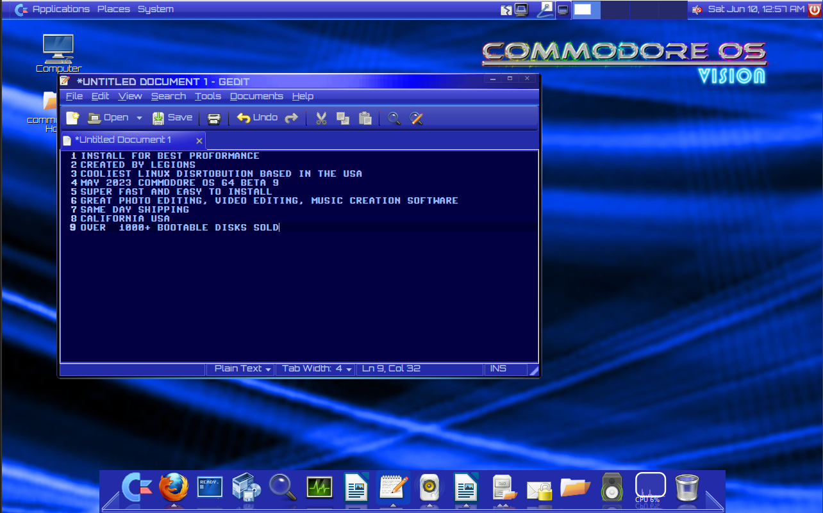The image size is (823, 513).
Task: Undo the last edit
Action: coord(257,118)
